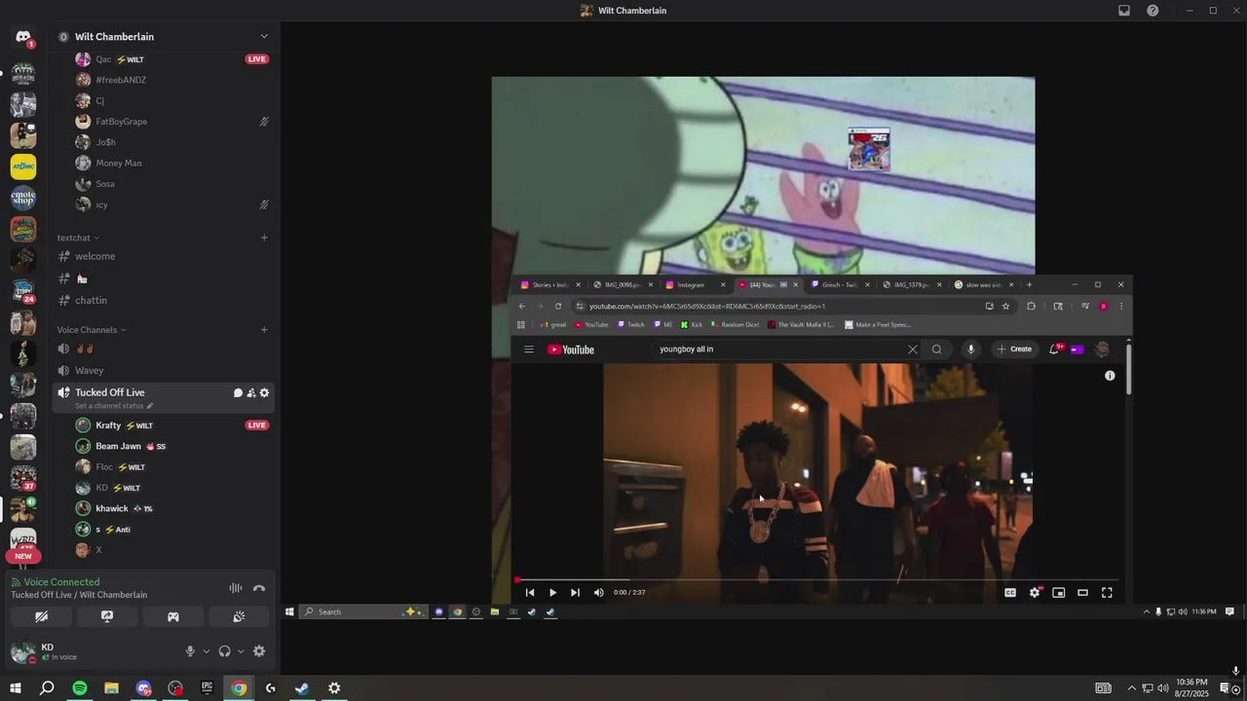The height and width of the screenshot is (701, 1247).
Task: Open Discord User Settings gear
Action: pos(259,651)
